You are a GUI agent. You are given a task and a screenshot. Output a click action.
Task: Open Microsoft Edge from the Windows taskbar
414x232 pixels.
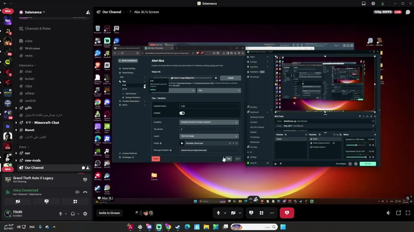coord(187,227)
